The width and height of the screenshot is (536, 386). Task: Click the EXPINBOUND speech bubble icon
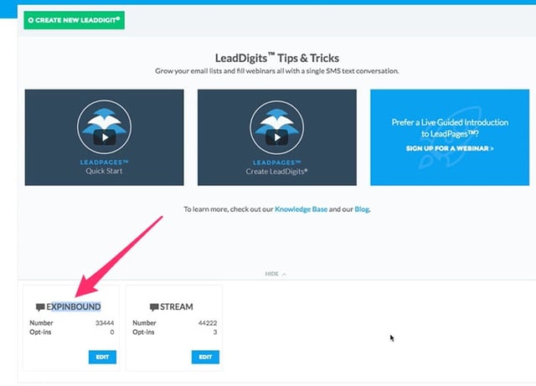point(40,307)
